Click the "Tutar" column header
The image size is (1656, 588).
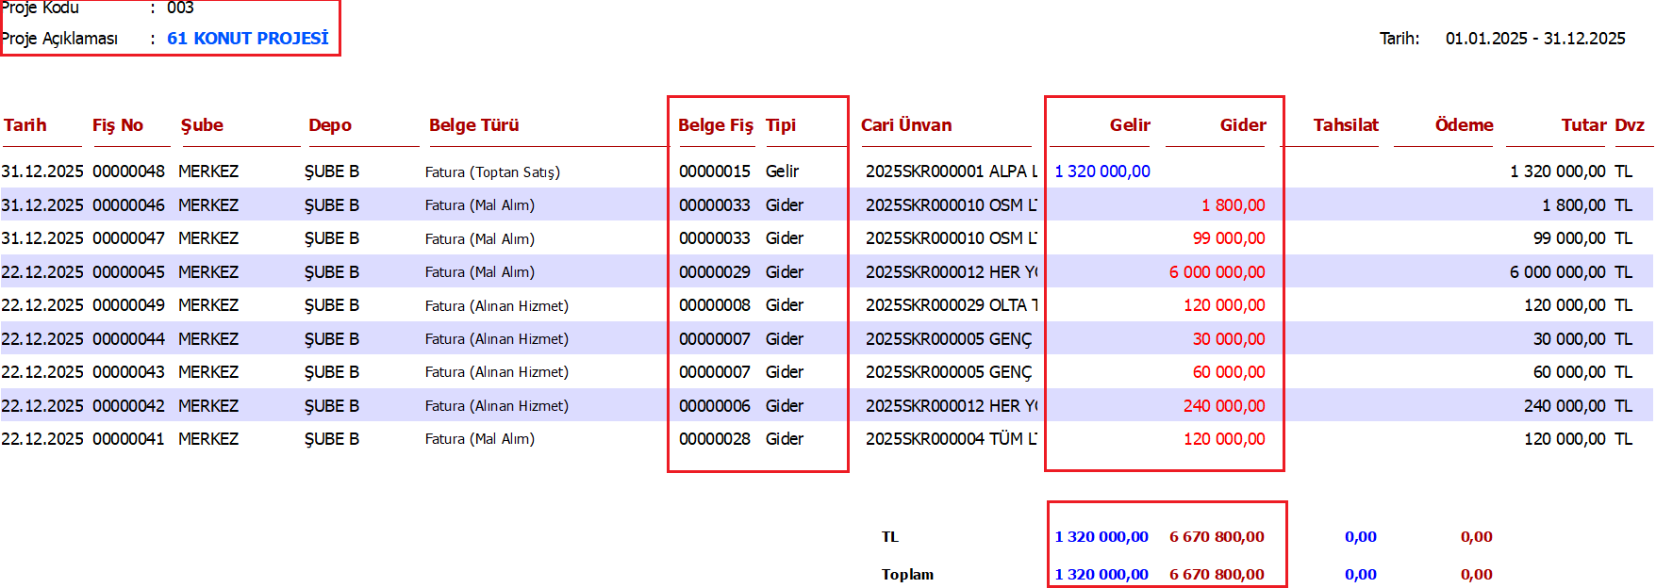[1583, 125]
